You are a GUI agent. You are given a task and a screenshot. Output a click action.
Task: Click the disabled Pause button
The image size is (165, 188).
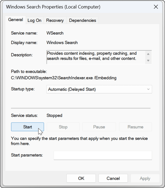pyautogui.click(x=99, y=127)
